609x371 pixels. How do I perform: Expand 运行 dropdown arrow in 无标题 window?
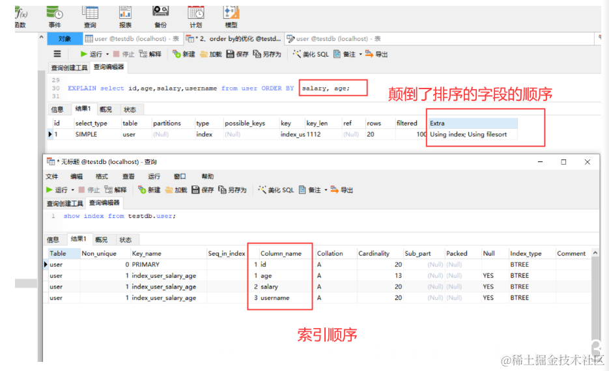(x=73, y=190)
